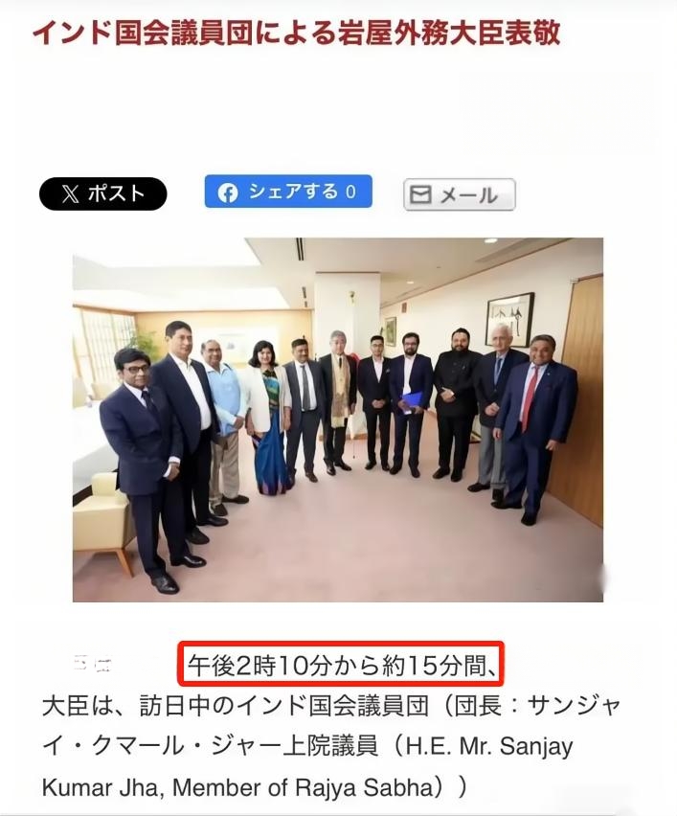677x816 pixels.
Task: Click the red-boxed text 午後2時10分から約15分間
Action: pyautogui.click(x=341, y=664)
